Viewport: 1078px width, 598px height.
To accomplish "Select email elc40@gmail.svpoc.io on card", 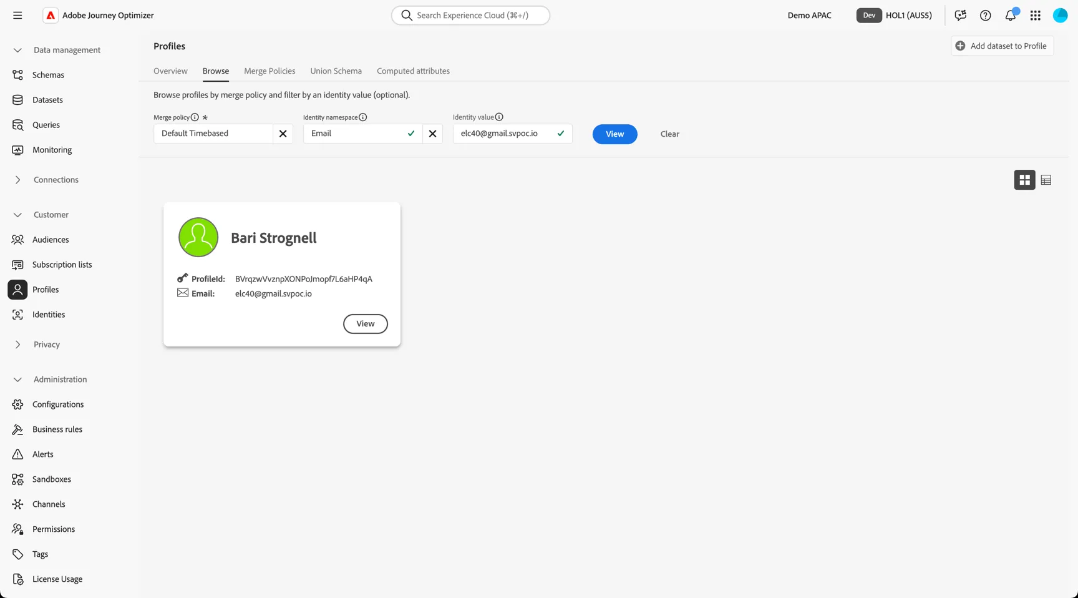I will click(273, 293).
